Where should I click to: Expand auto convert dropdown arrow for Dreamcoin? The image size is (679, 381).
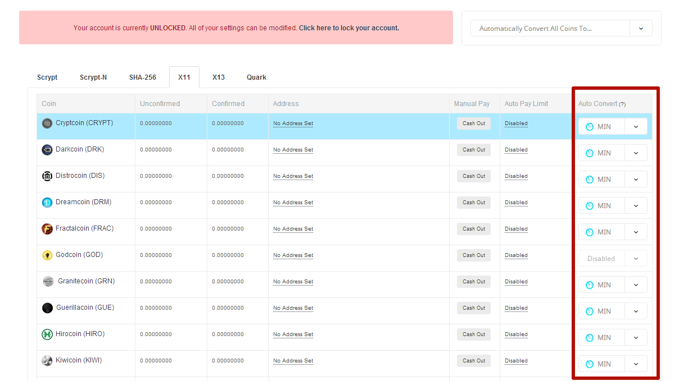pyautogui.click(x=636, y=205)
